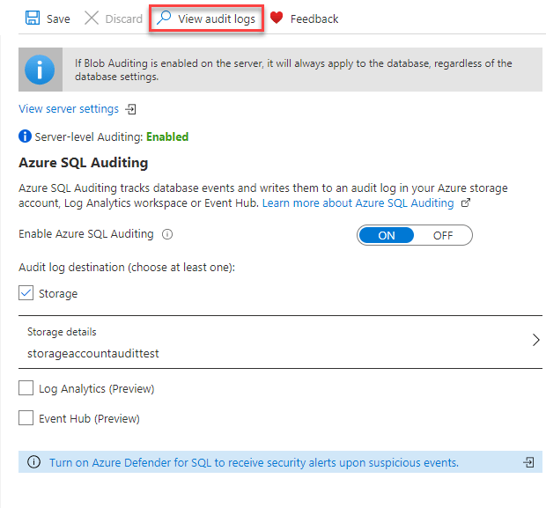Click the Azure SQL Auditing heading
Viewport: 546px width, 508px height.
(x=84, y=163)
